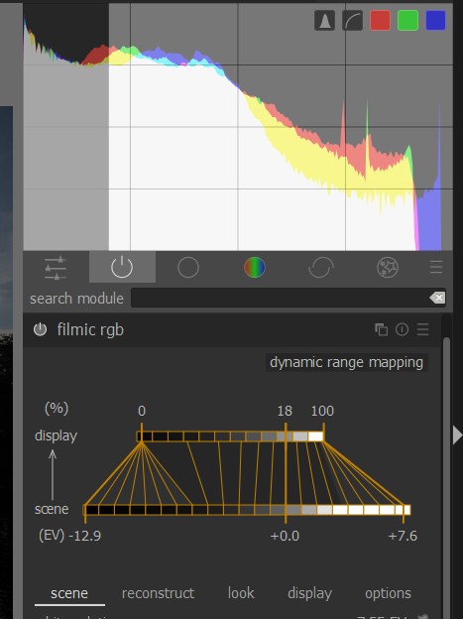The height and width of the screenshot is (619, 463).
Task: Open module groups presets menu
Action: pos(436,267)
